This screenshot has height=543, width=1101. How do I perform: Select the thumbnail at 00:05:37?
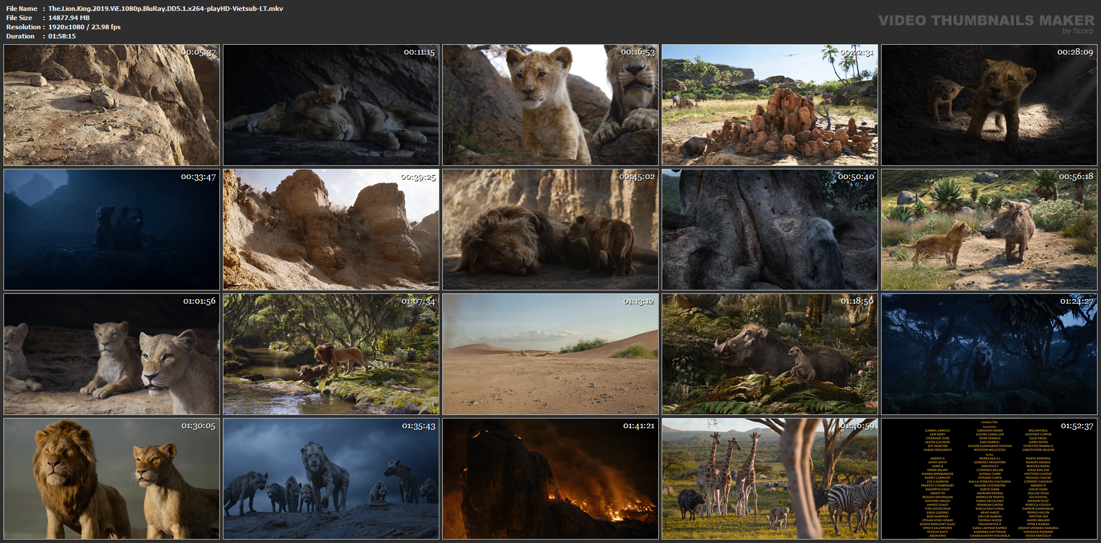click(x=111, y=105)
